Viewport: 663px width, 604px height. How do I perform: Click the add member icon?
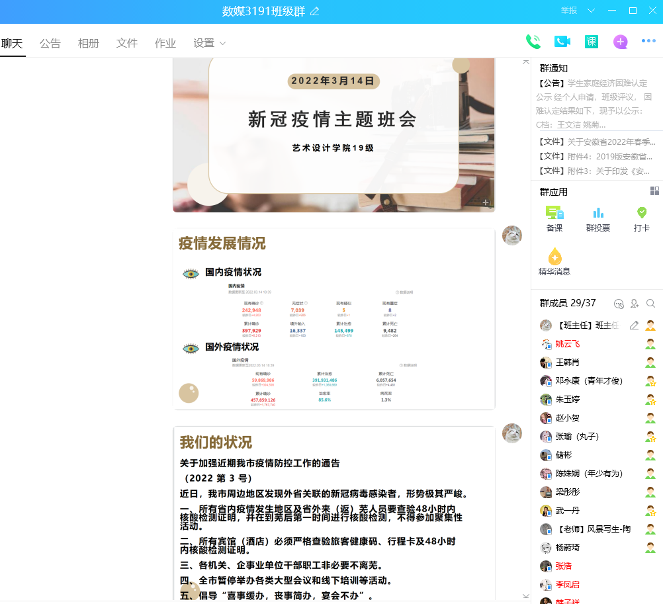[x=635, y=304]
